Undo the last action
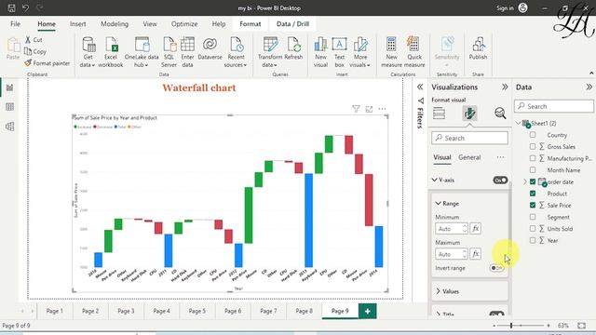The image size is (596, 335). tap(25, 7)
